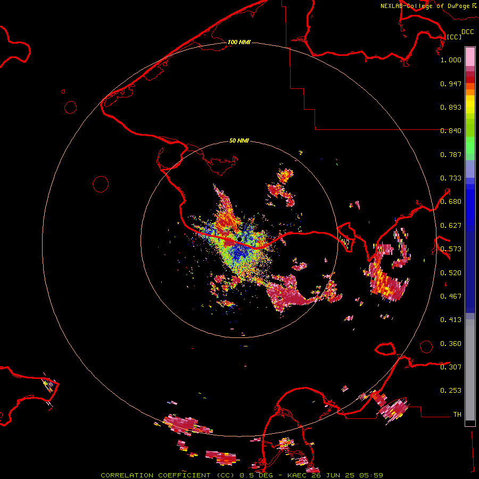Click the black radar site dot at center
The image size is (479, 479).
click(240, 239)
